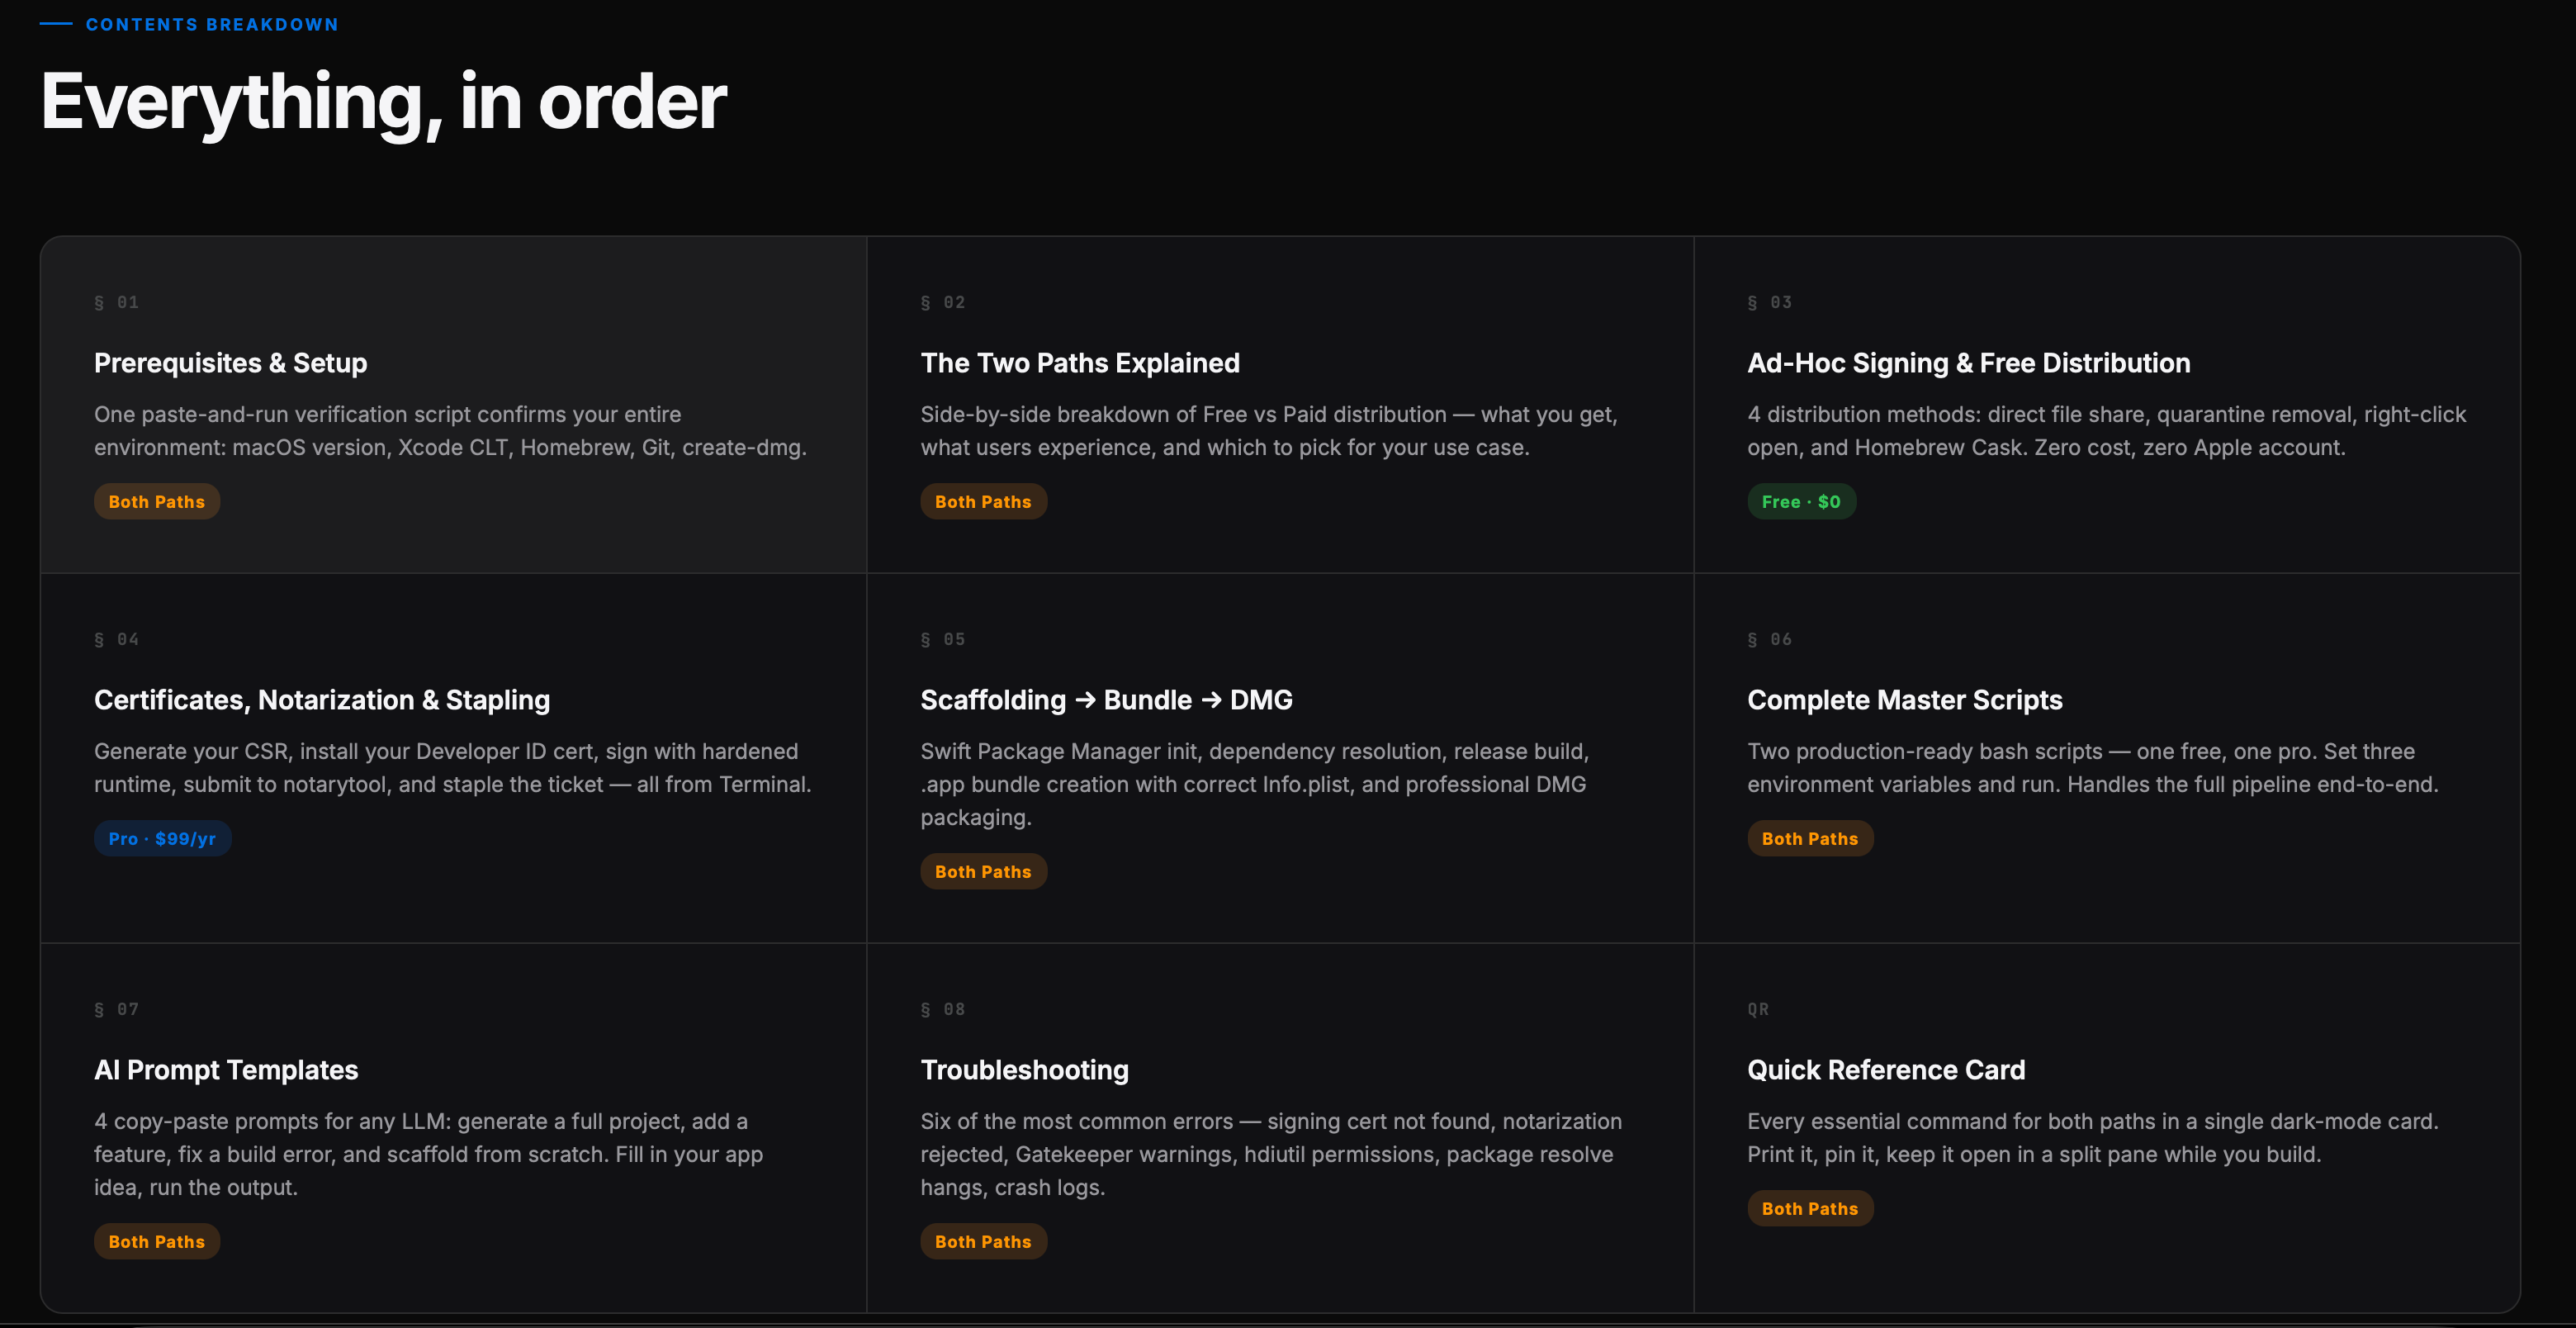Click section number '§ 03'
This screenshot has width=2576, height=1328.
tap(1770, 302)
